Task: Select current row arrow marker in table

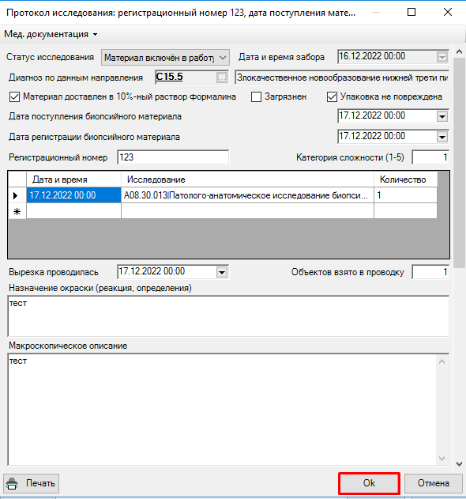Action: click(x=15, y=195)
